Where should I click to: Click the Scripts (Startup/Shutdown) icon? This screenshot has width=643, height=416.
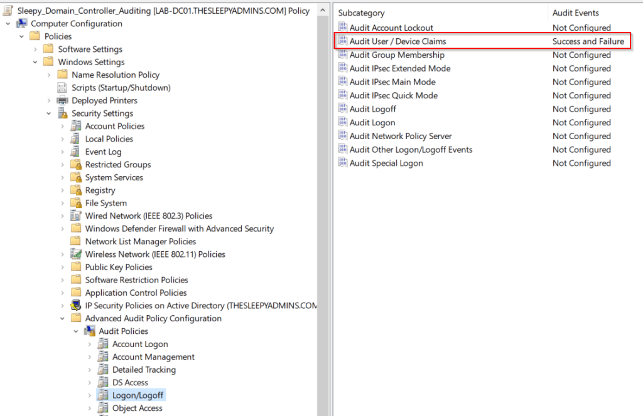(62, 88)
